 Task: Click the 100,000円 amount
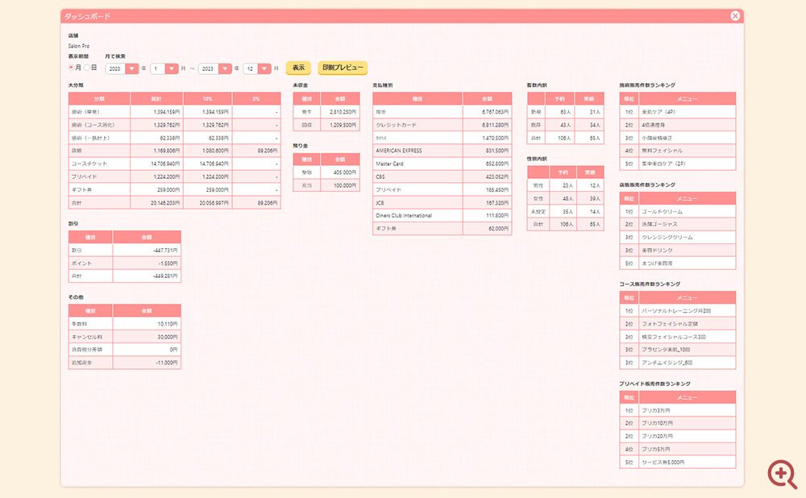(344, 185)
